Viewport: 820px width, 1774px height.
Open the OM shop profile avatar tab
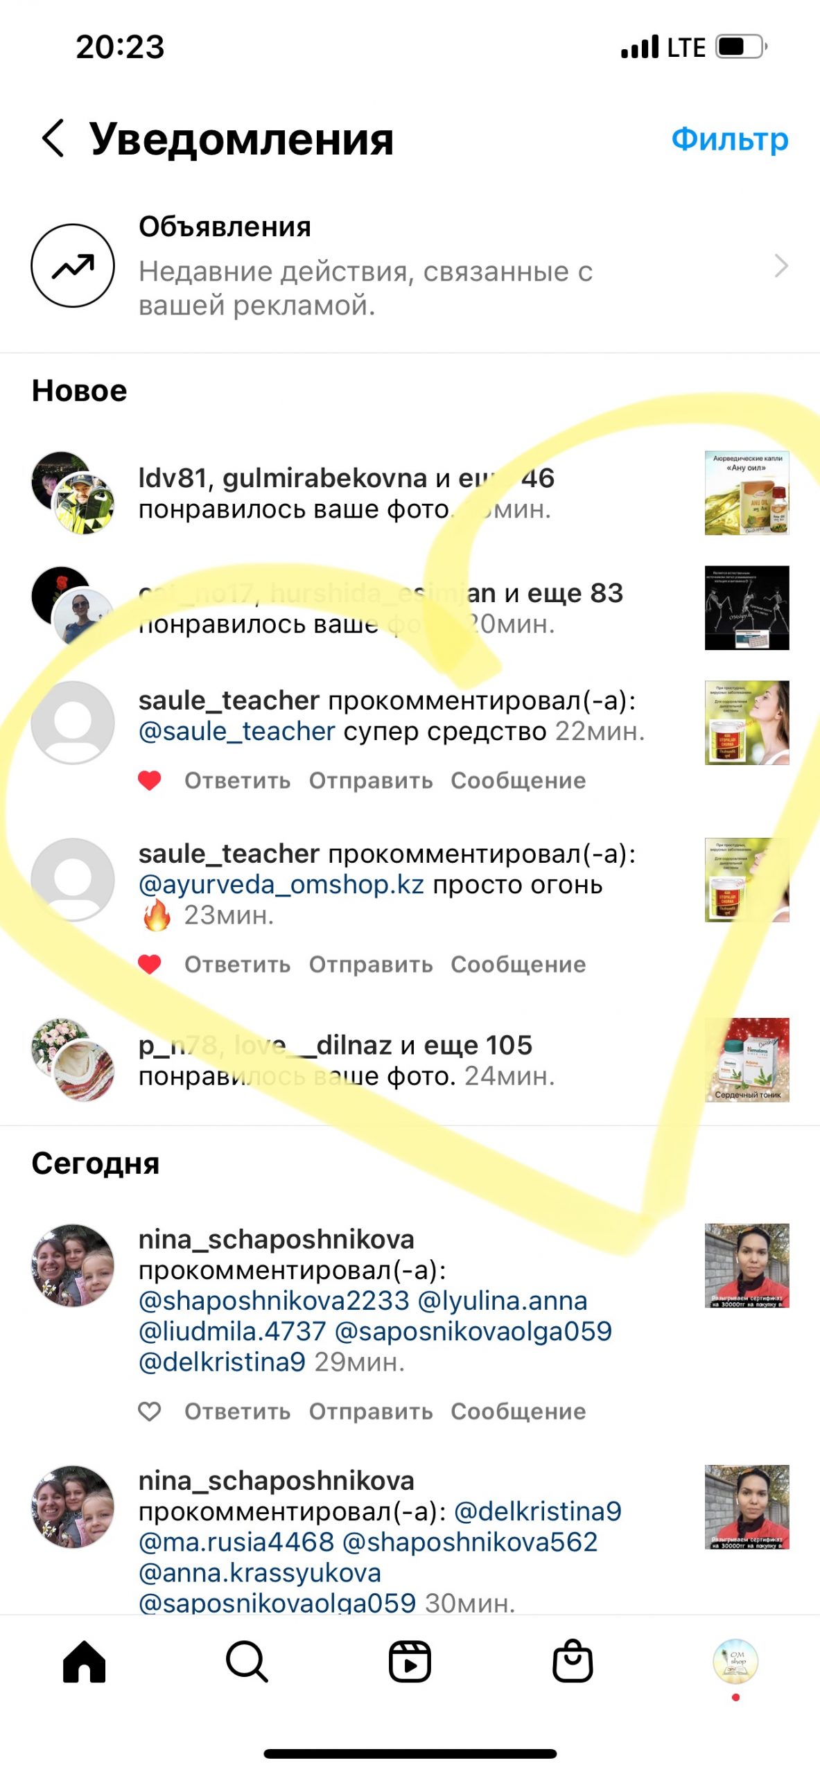point(735,1660)
